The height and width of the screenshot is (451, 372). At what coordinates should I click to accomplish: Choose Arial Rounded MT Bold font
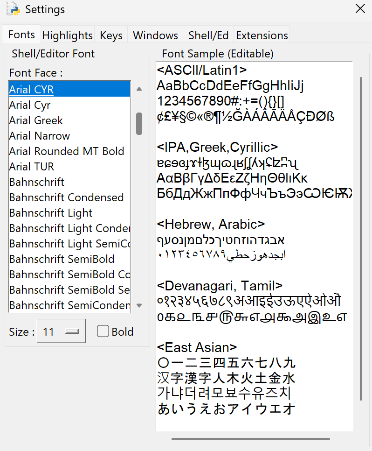[x=67, y=151]
